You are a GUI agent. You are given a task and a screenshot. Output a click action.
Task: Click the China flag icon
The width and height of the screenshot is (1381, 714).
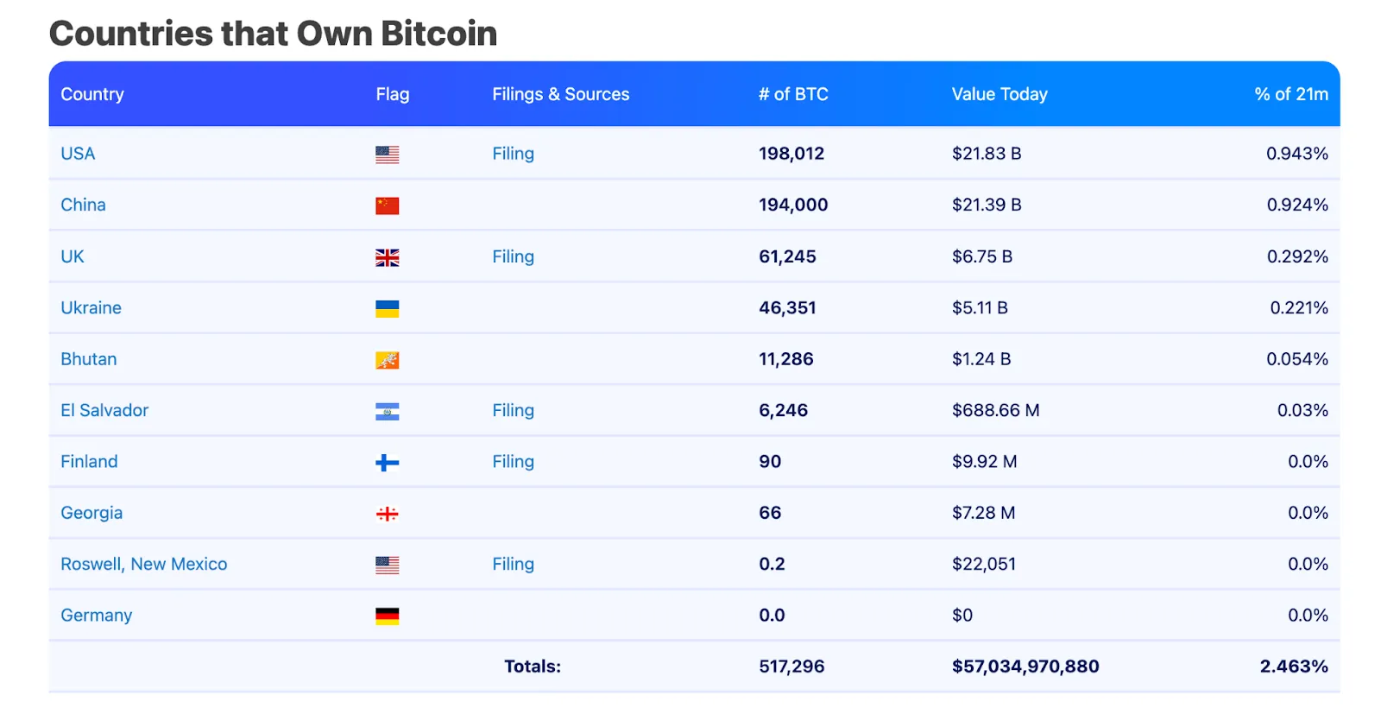pyautogui.click(x=388, y=205)
